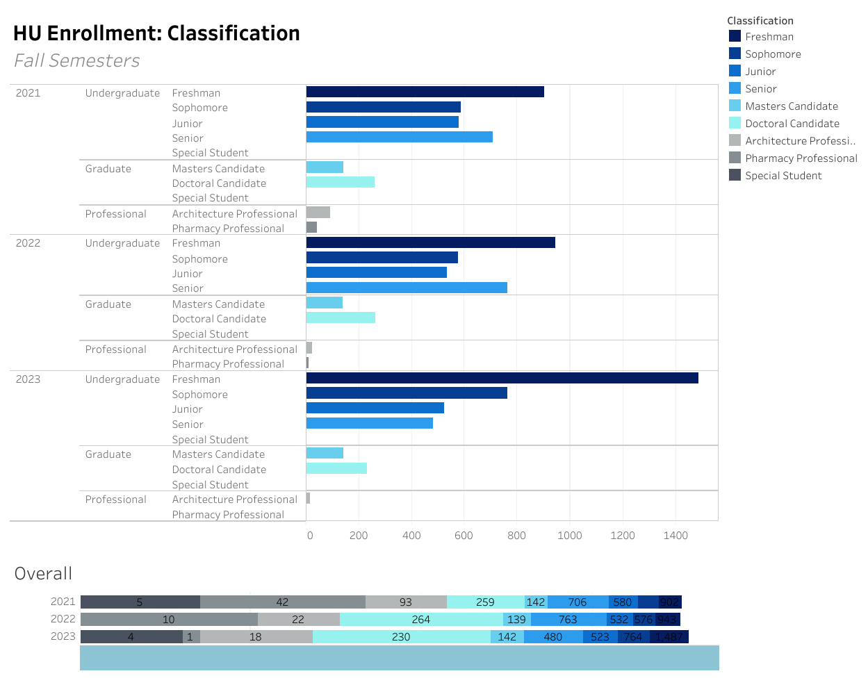This screenshot has width=868, height=694.
Task: Select the Sophomore legend color swatch
Action: coord(735,53)
